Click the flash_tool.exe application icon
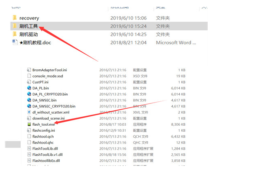The image size is (262, 178). click(x=29, y=124)
